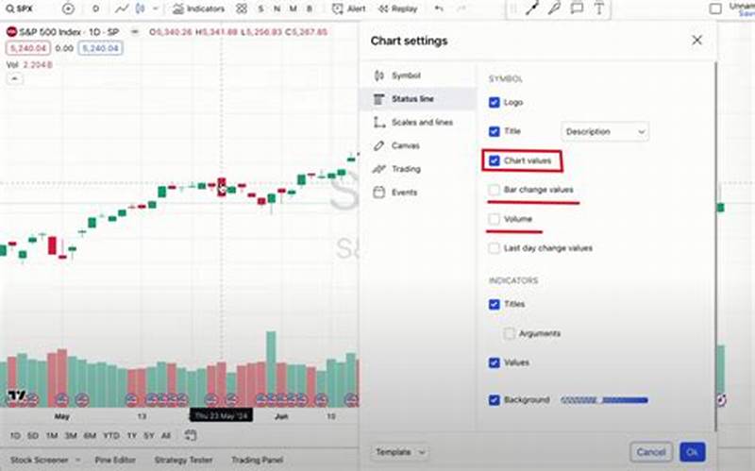Select the callout comment tool
Viewport: 755px width, 471px height.
pos(577,8)
